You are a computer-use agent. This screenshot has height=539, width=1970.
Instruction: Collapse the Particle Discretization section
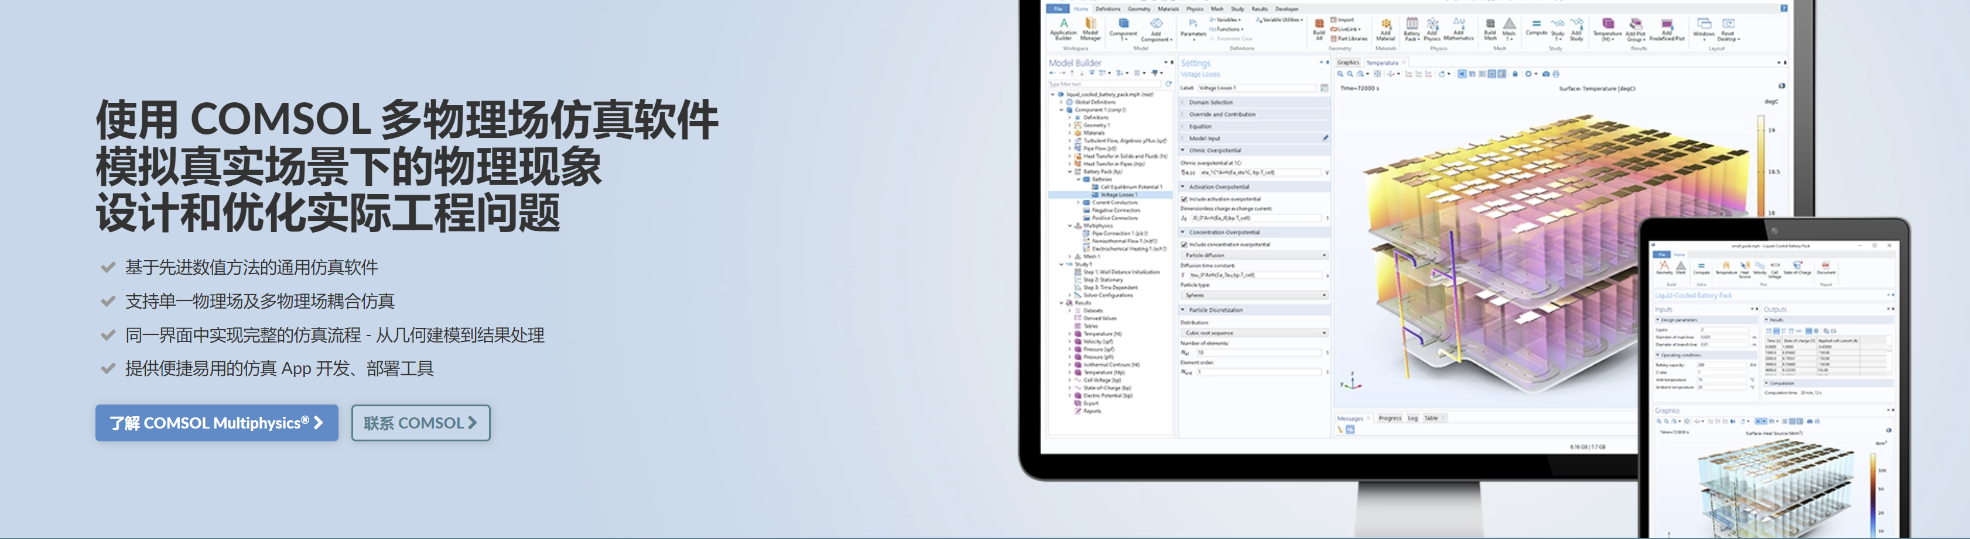tap(1254, 310)
